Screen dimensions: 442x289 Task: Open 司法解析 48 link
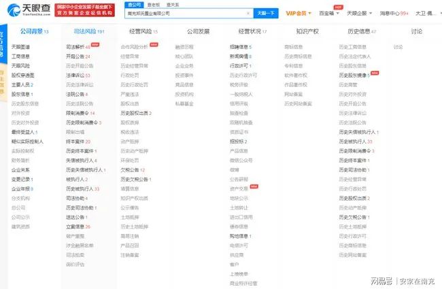[78, 47]
